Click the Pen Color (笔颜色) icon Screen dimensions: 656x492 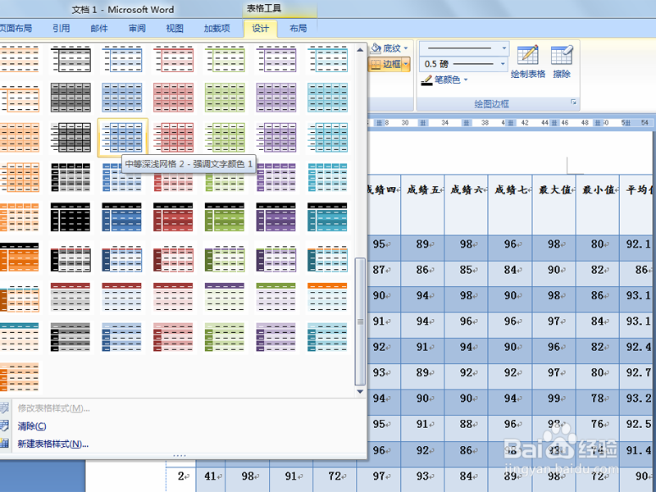point(426,80)
